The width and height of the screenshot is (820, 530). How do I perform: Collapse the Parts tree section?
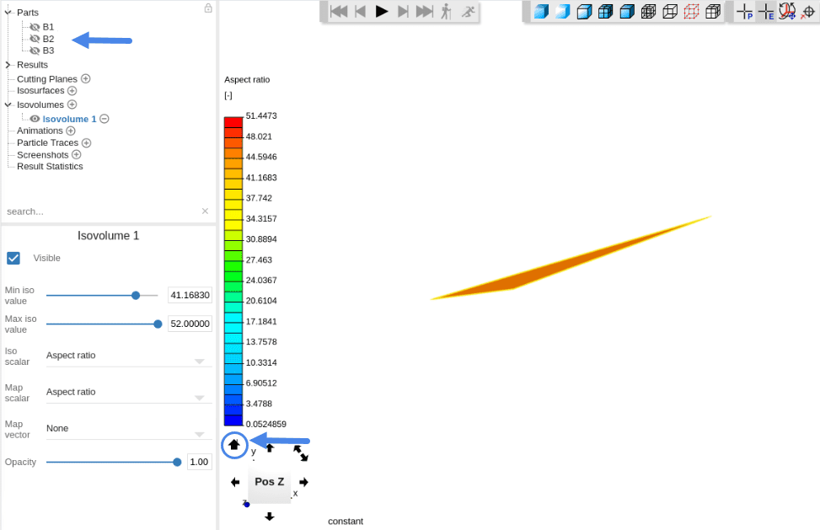coord(8,12)
